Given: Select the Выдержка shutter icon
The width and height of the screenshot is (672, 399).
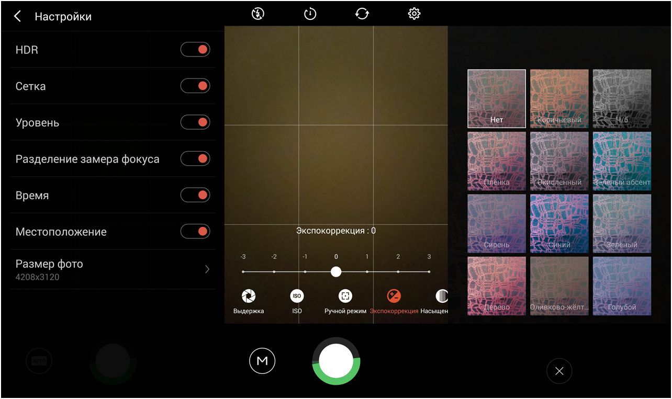Looking at the screenshot, I should click(249, 297).
